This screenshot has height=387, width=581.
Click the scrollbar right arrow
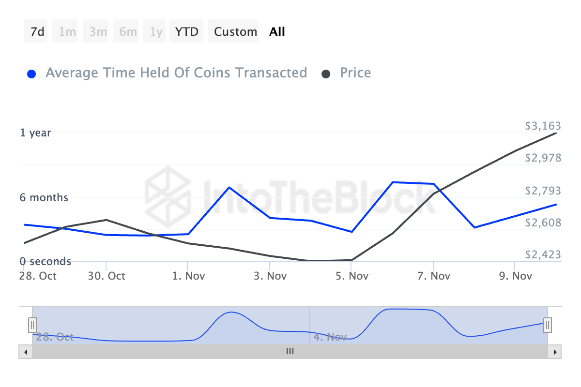point(555,352)
